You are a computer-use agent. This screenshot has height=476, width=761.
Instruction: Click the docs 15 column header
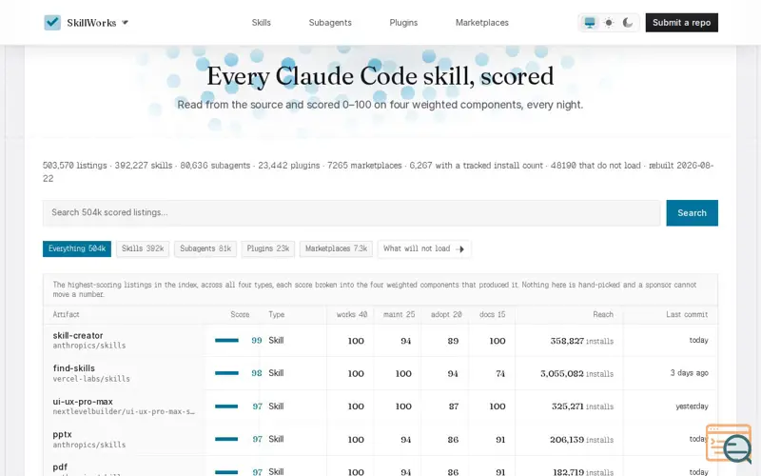click(492, 315)
